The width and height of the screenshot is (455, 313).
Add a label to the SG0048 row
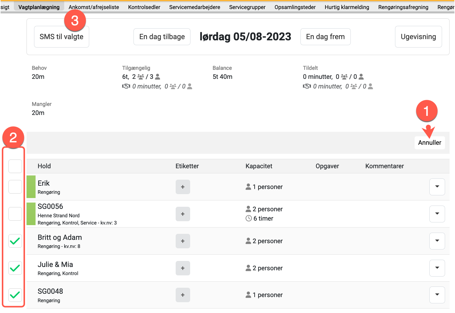(183, 295)
